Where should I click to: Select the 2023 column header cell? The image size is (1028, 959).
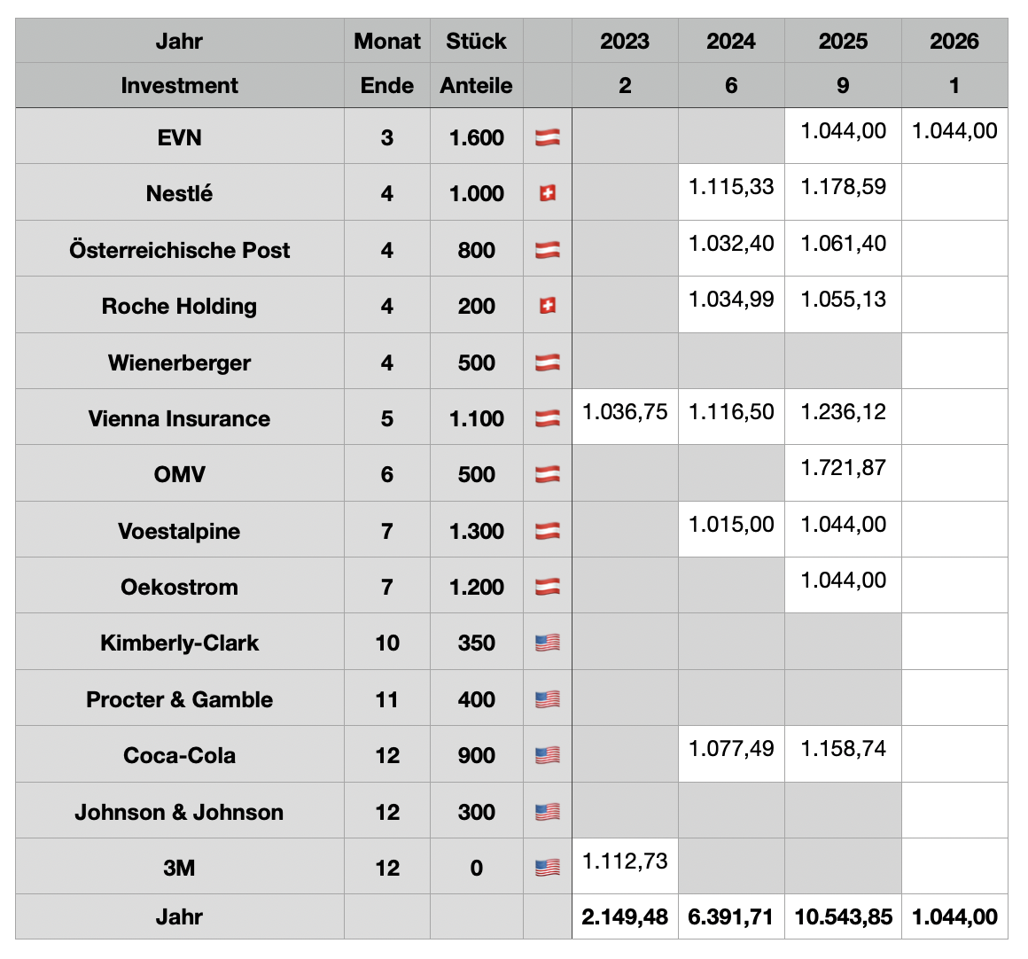(x=625, y=41)
